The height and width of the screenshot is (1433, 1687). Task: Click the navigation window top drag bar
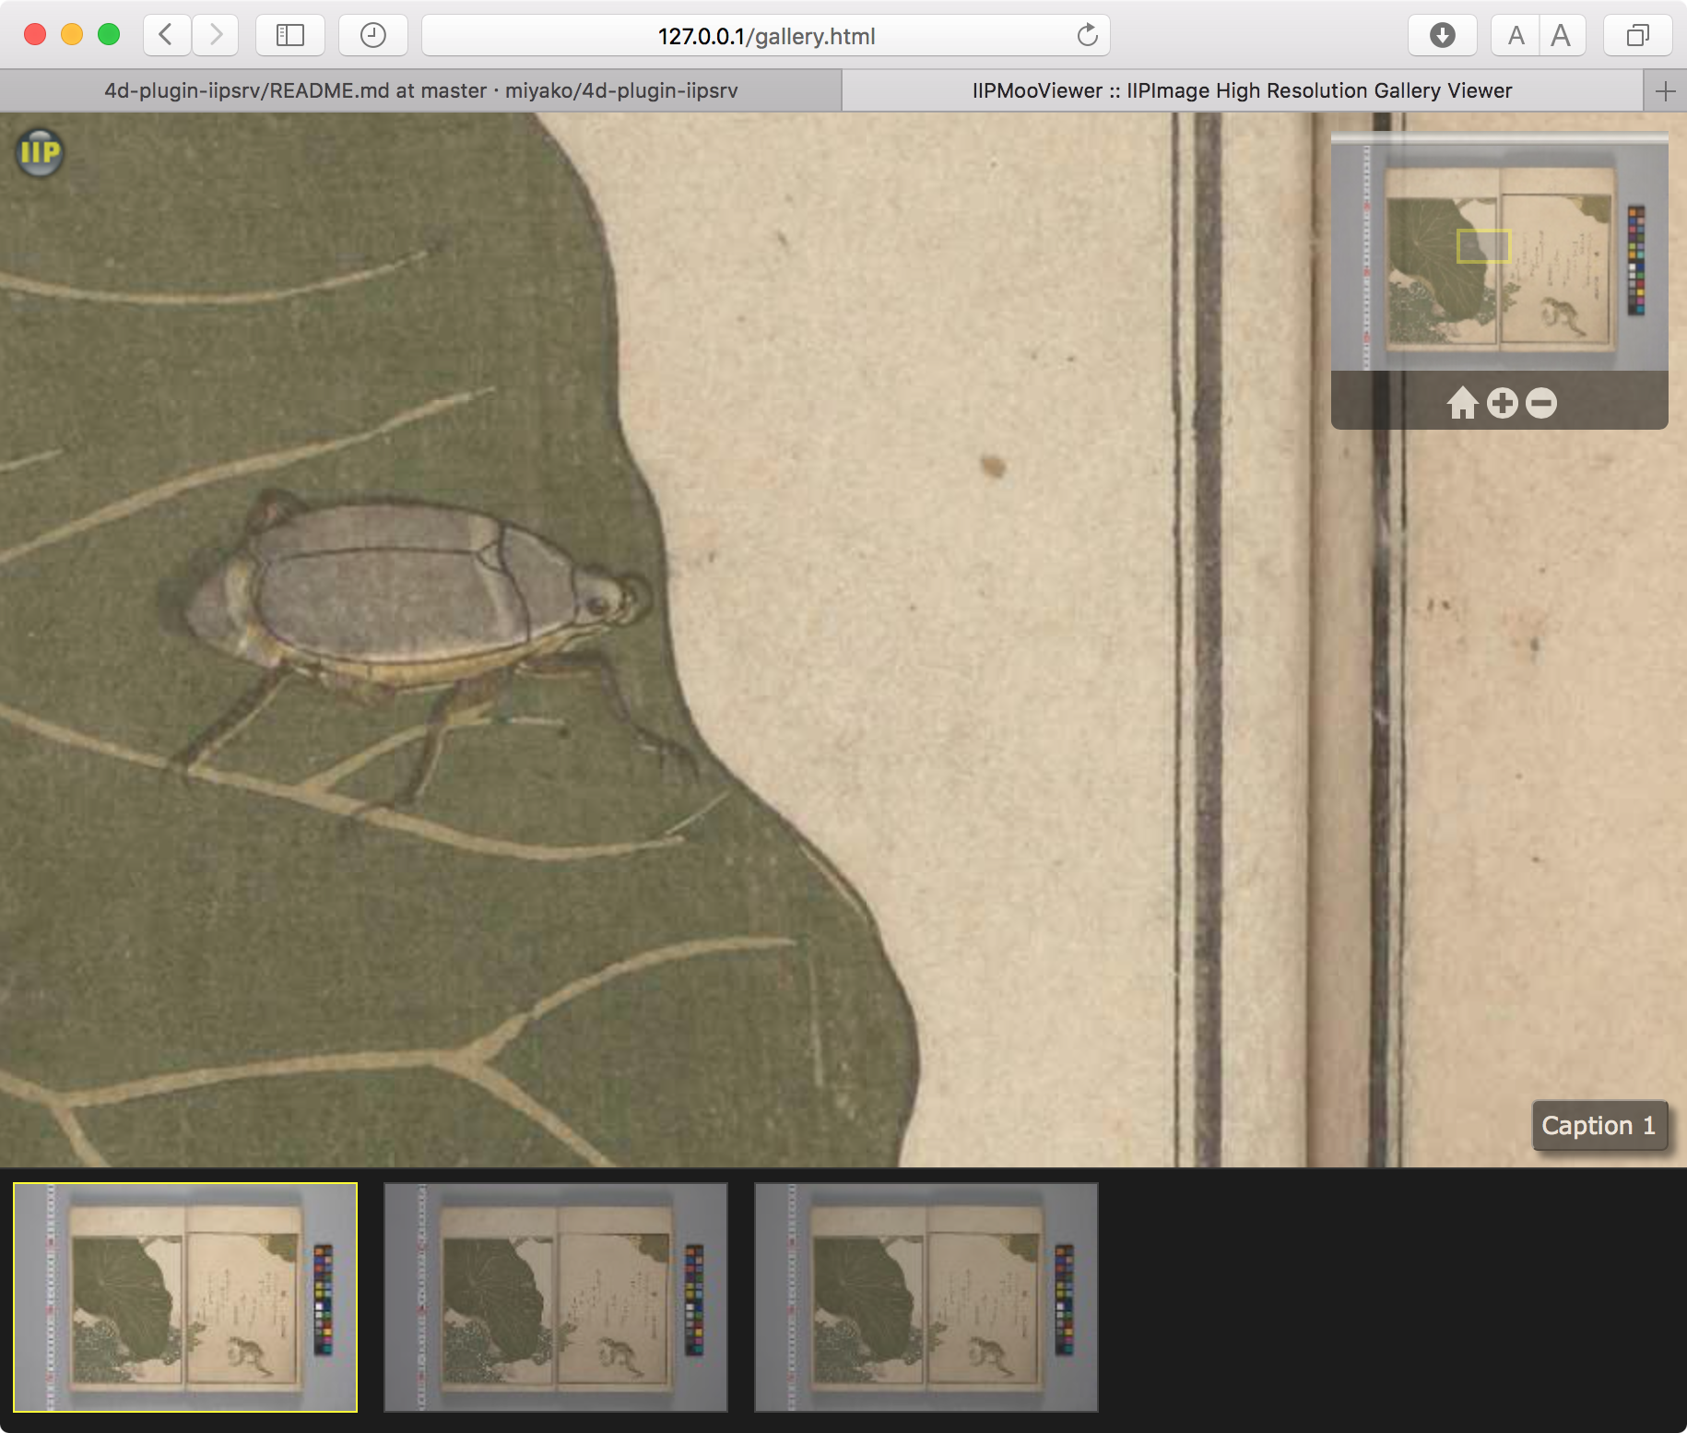[1500, 137]
